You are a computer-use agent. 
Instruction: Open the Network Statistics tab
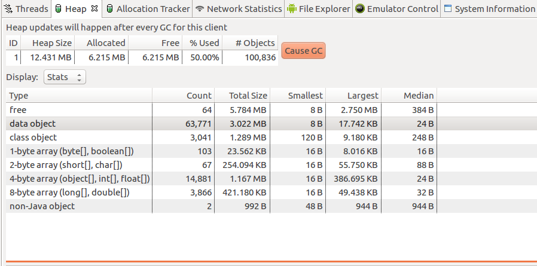[245, 9]
